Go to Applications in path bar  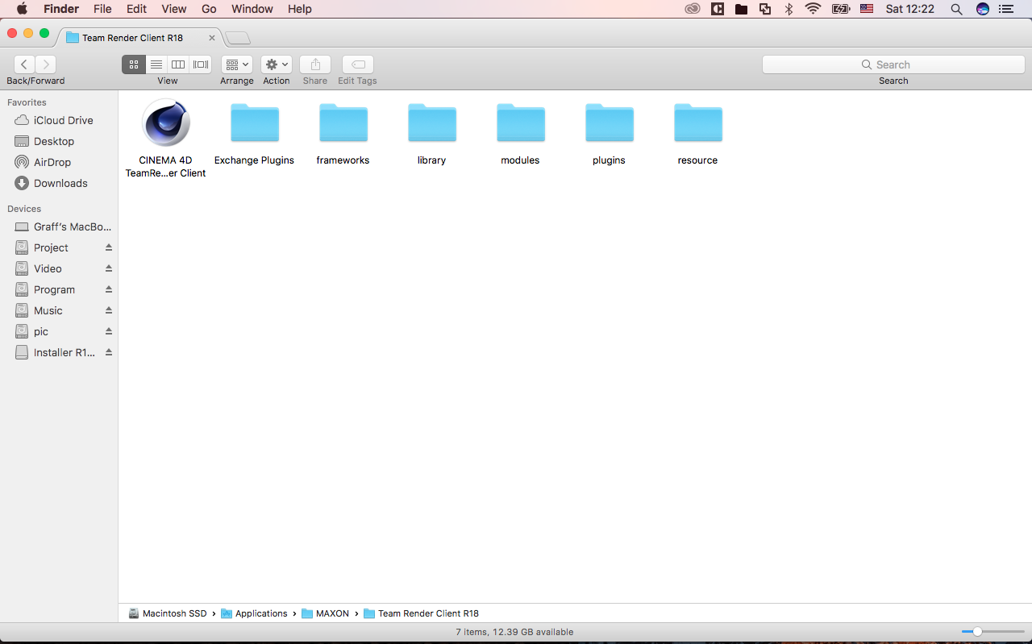[254, 613]
